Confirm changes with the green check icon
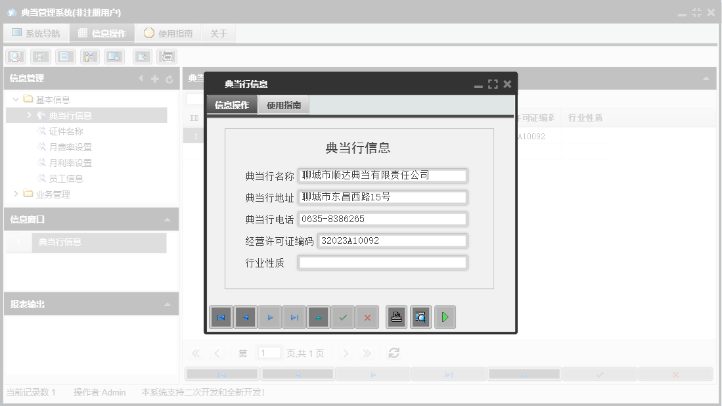Viewport: 722px width, 406px height. pyautogui.click(x=343, y=317)
